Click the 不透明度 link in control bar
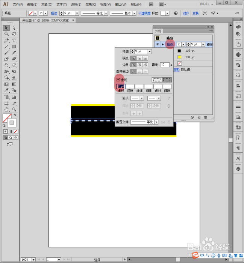The height and width of the screenshot is (263, 244). point(144,13)
